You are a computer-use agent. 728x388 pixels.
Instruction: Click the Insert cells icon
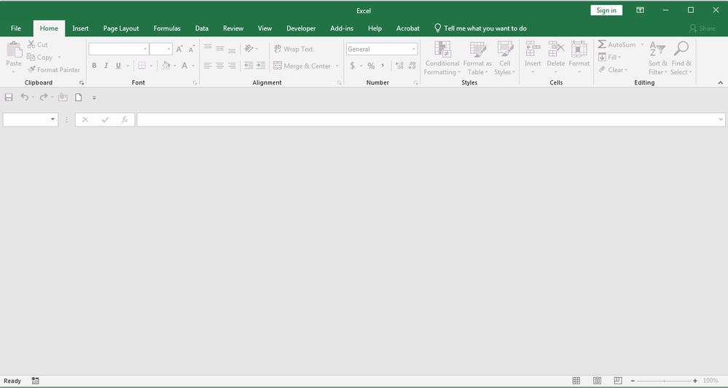(x=533, y=48)
